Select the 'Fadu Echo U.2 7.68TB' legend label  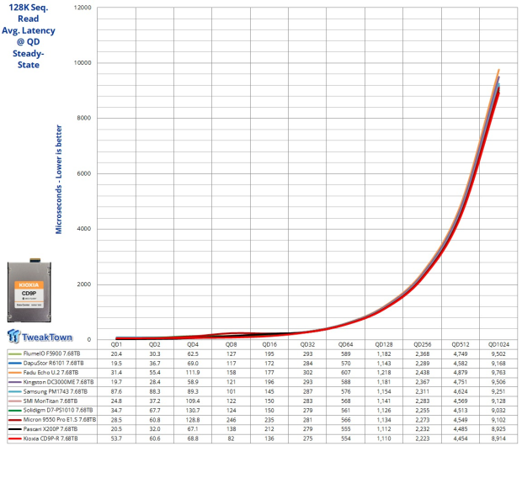51,373
